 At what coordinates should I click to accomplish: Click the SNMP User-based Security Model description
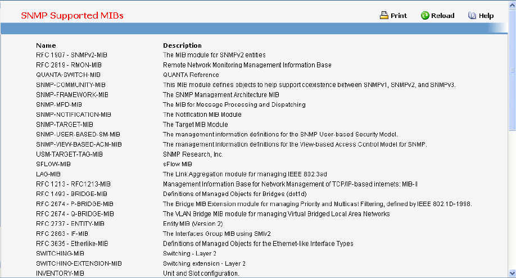pos(280,134)
